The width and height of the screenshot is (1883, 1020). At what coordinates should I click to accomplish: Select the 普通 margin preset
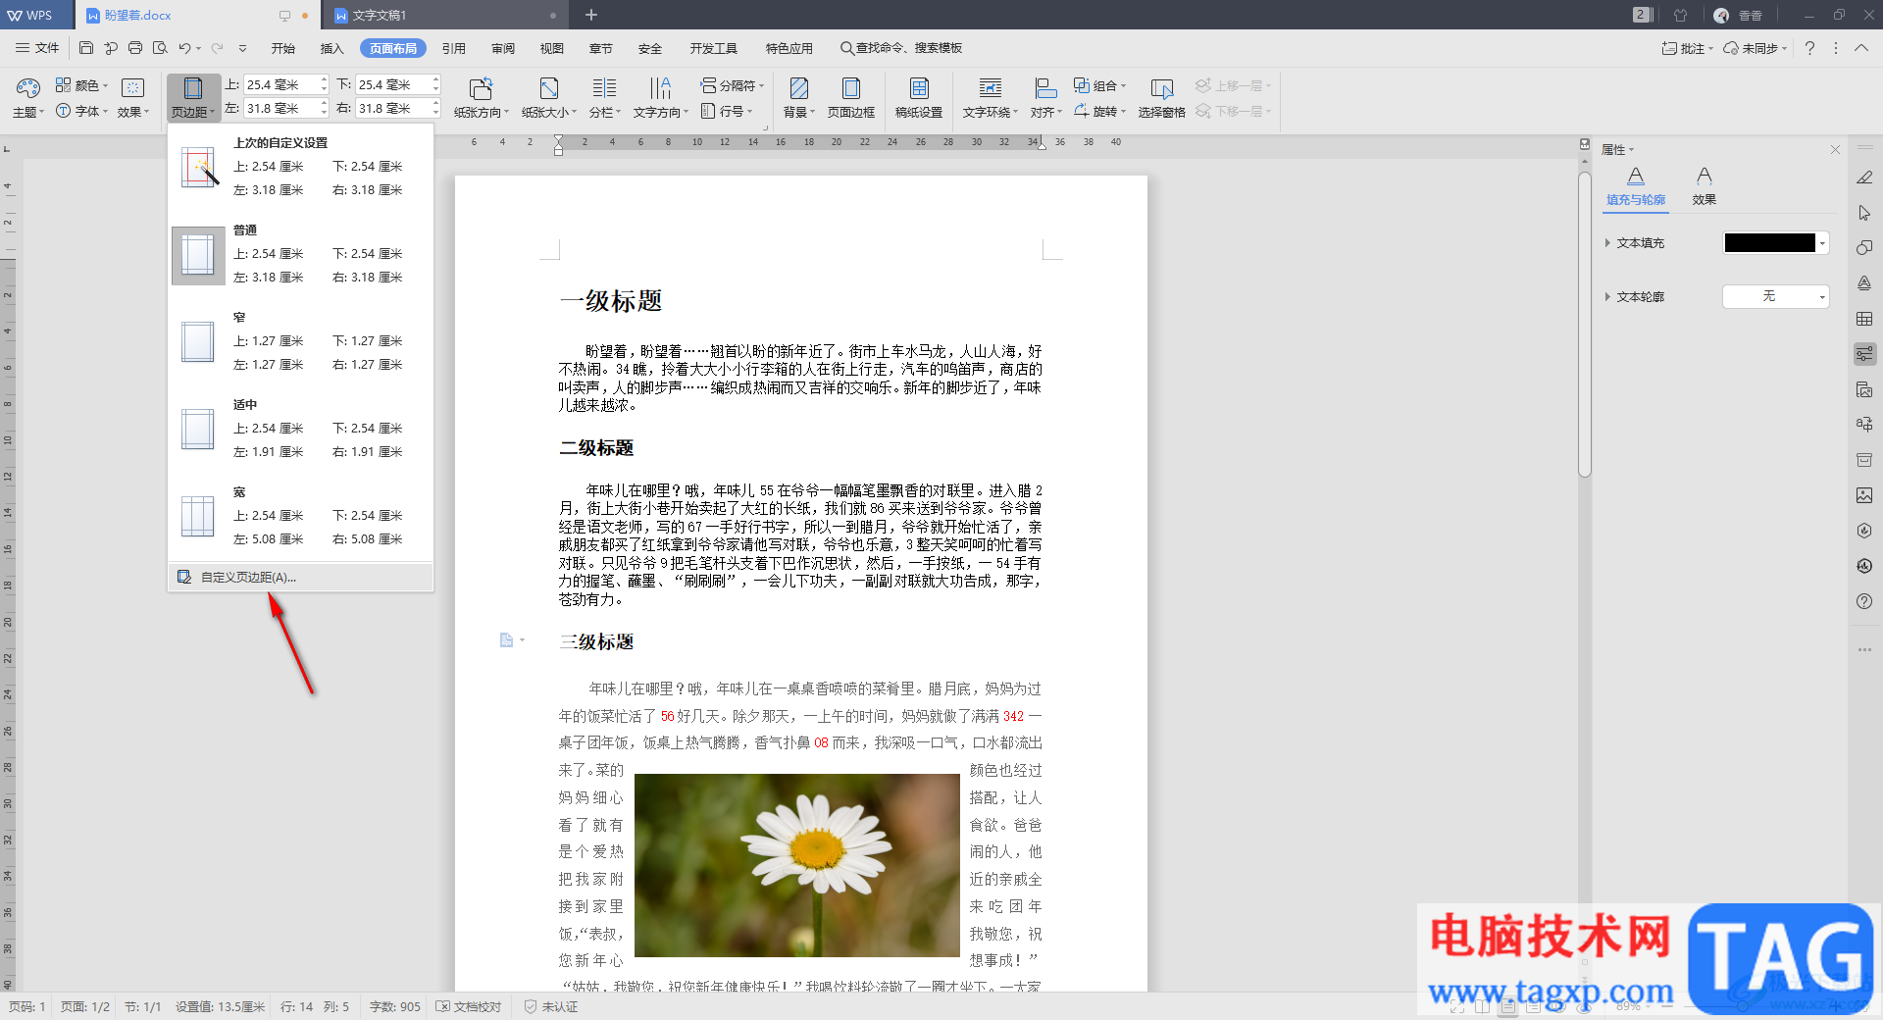pos(300,255)
